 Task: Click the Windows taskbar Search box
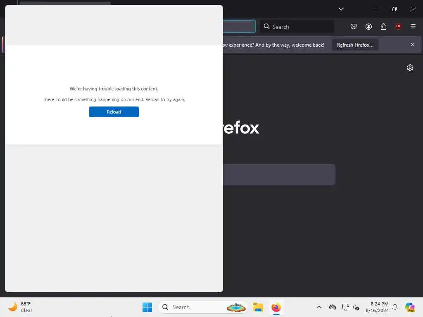[203, 307]
